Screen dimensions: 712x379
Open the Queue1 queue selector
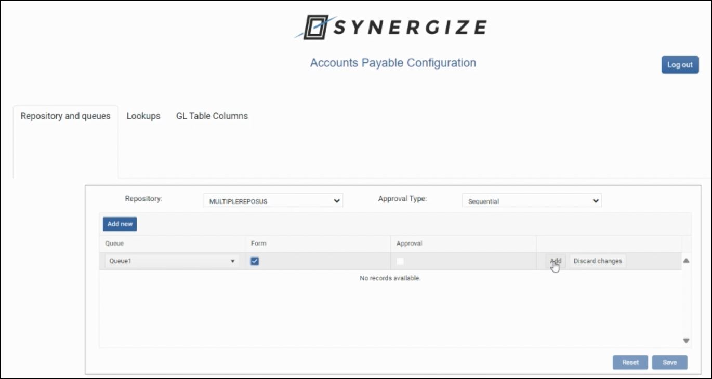click(x=171, y=261)
